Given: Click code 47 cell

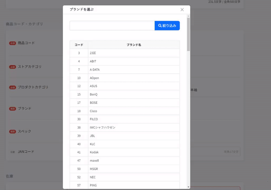Looking at the screenshot, I should click(x=79, y=160).
